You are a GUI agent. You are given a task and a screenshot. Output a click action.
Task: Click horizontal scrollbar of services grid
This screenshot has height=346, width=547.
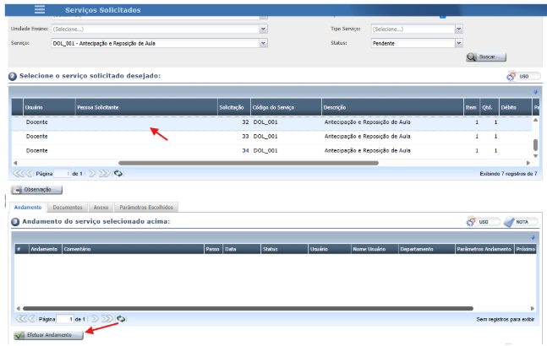[254, 162]
